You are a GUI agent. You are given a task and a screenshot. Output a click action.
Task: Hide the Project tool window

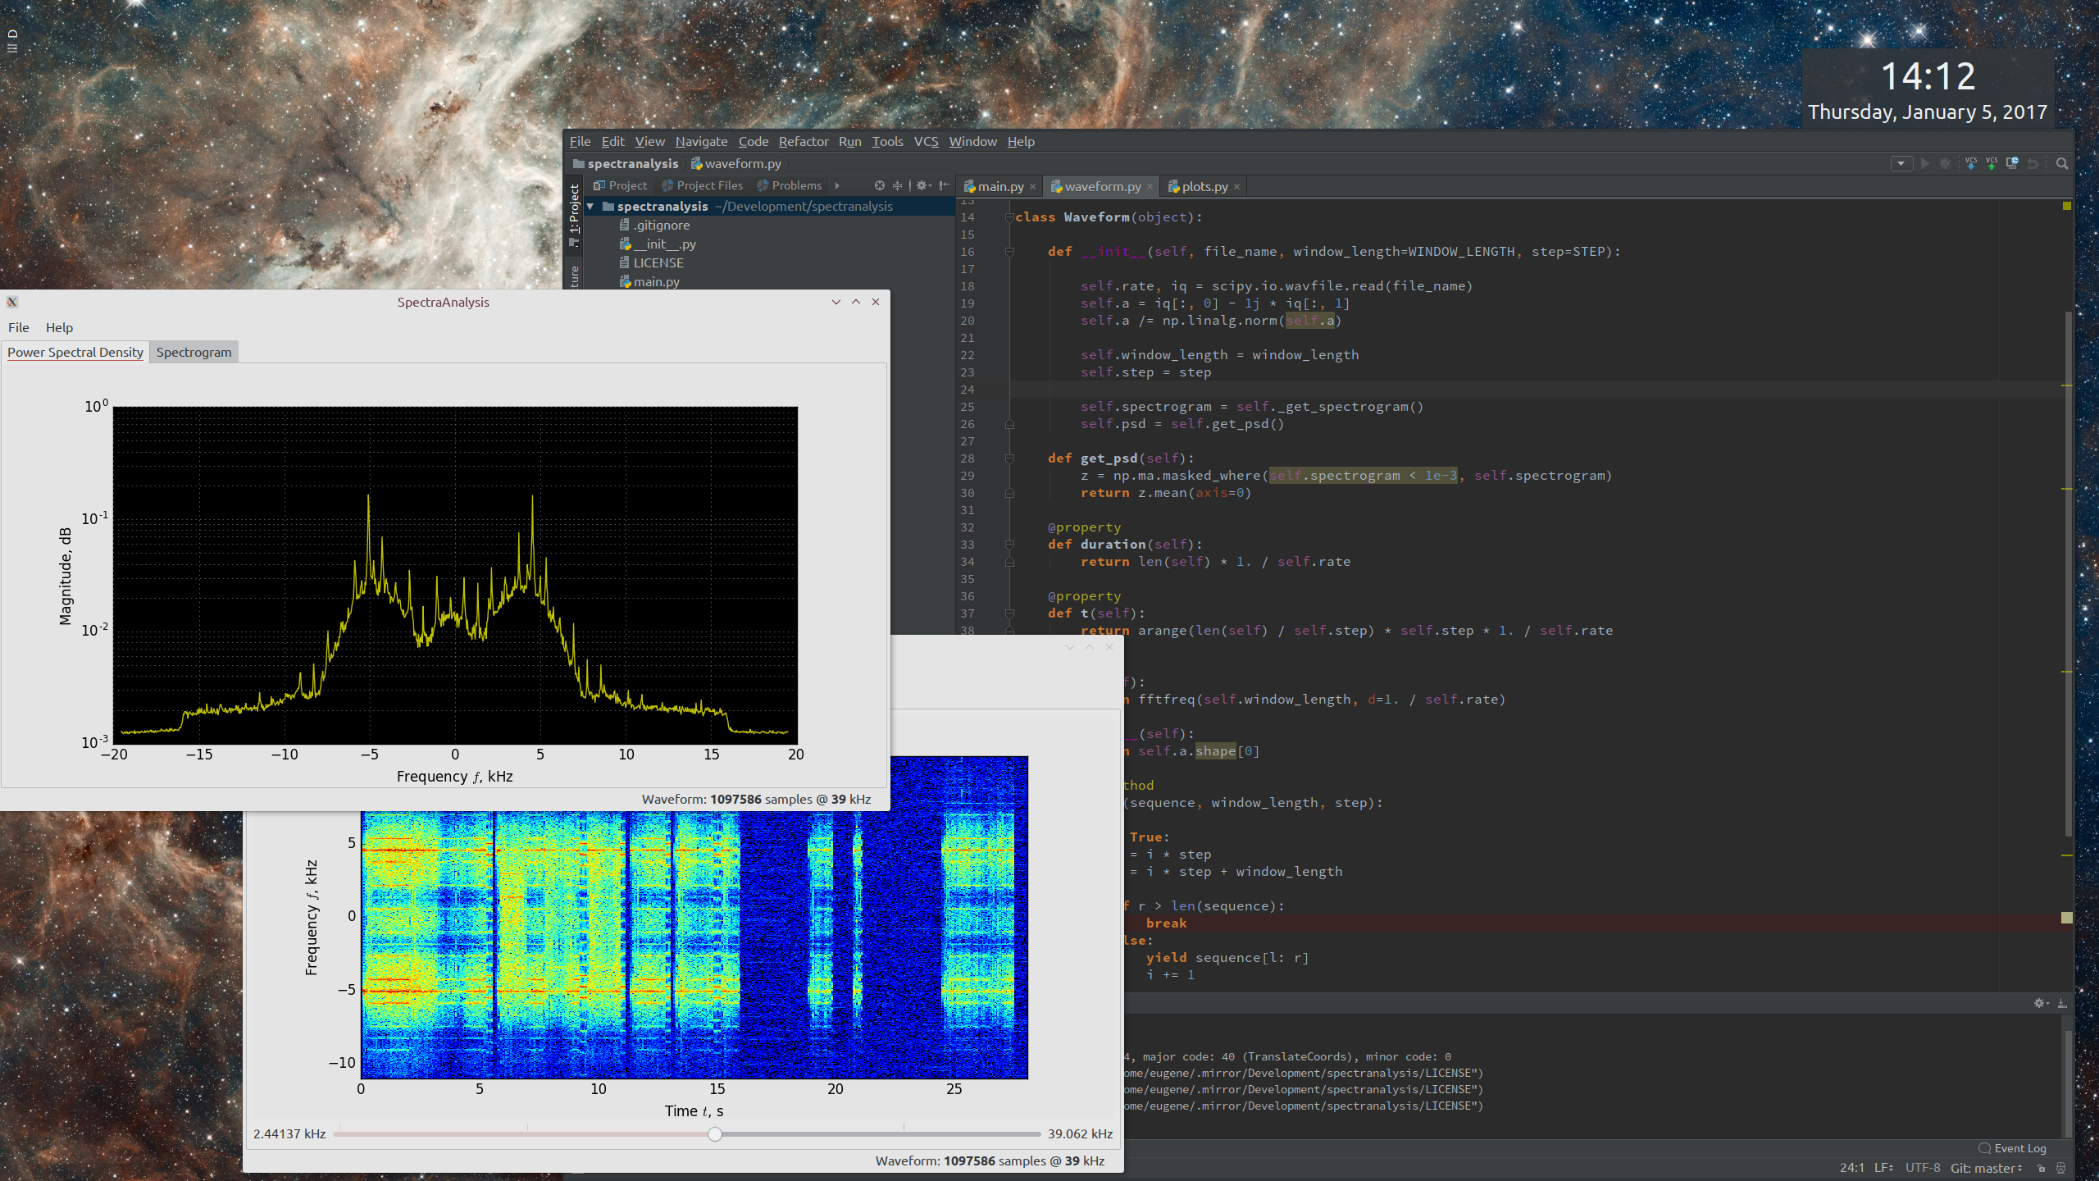[944, 185]
